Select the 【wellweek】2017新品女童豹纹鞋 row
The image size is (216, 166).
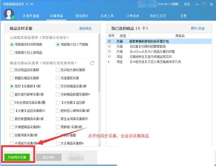point(159,52)
